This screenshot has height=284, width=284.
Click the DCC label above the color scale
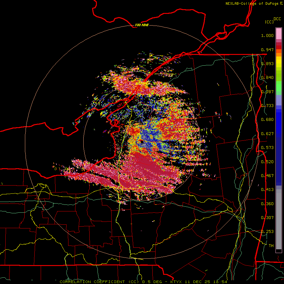pyautogui.click(x=277, y=19)
